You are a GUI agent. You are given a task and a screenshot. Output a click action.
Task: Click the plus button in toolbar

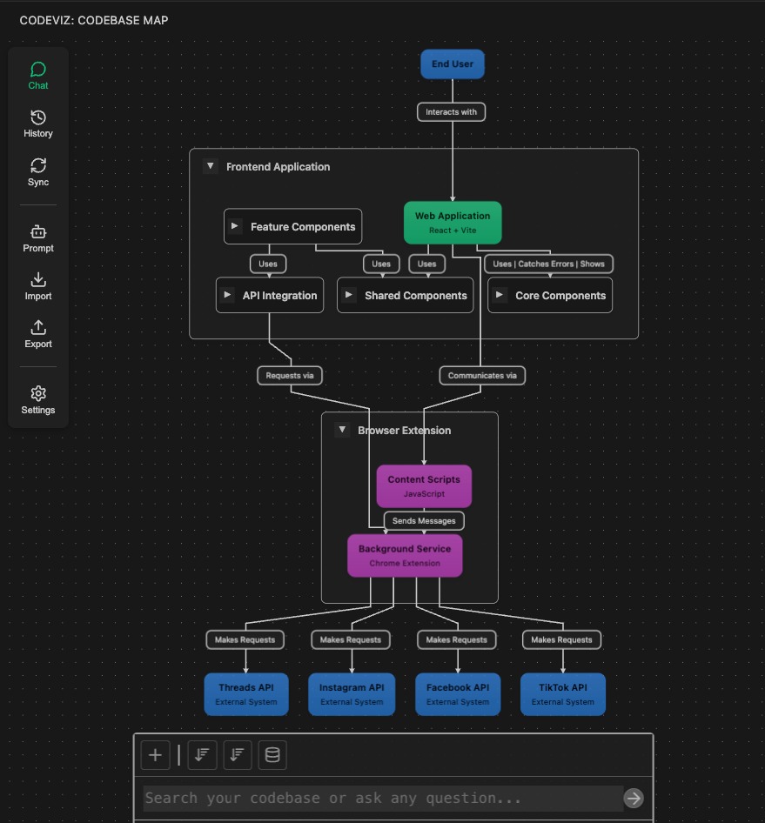click(x=156, y=755)
